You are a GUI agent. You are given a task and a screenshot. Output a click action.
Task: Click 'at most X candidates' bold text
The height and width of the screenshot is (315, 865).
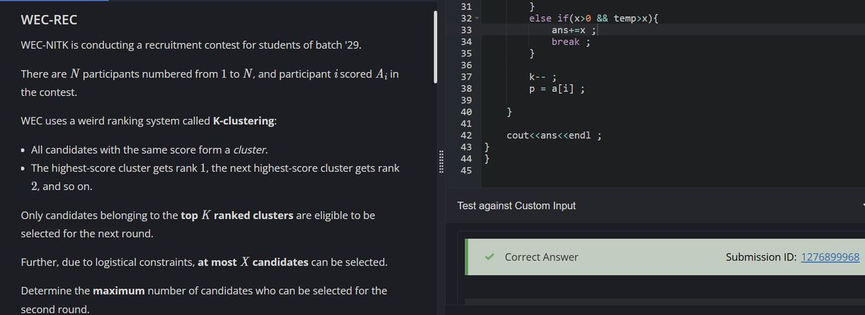pyautogui.click(x=253, y=262)
